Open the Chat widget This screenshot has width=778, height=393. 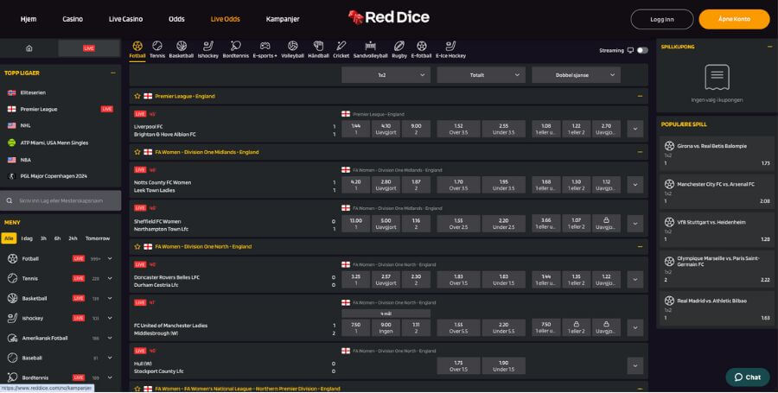[x=748, y=377]
